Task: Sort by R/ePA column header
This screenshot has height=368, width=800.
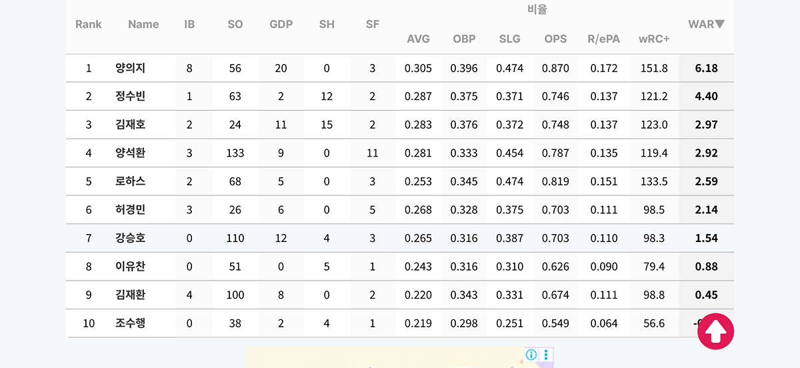Action: [x=603, y=39]
